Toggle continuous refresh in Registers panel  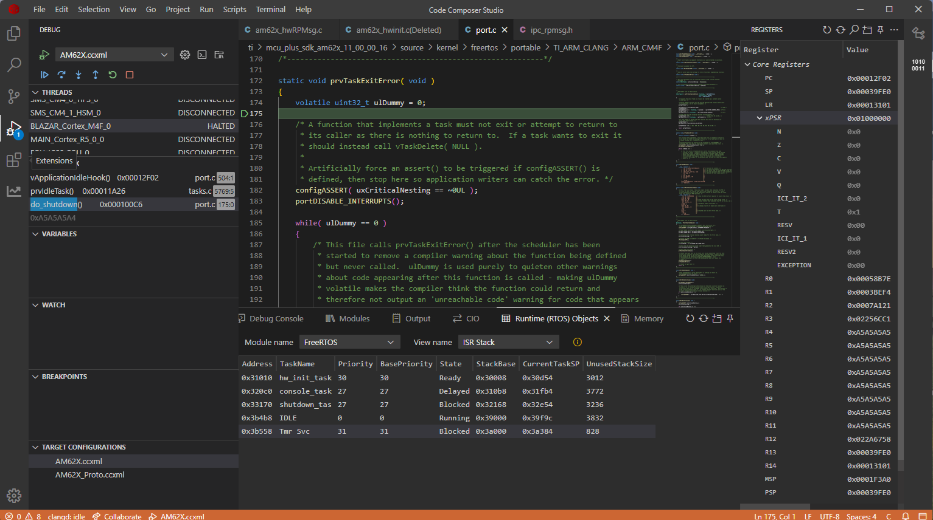[840, 30]
